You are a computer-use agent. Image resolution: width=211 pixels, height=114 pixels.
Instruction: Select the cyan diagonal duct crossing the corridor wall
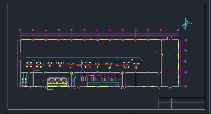77,73
